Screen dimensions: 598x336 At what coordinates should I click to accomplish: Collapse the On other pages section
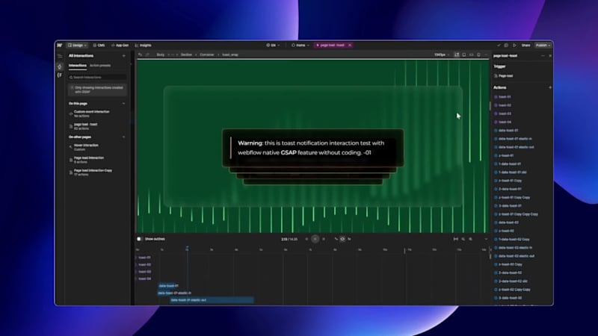pos(123,137)
